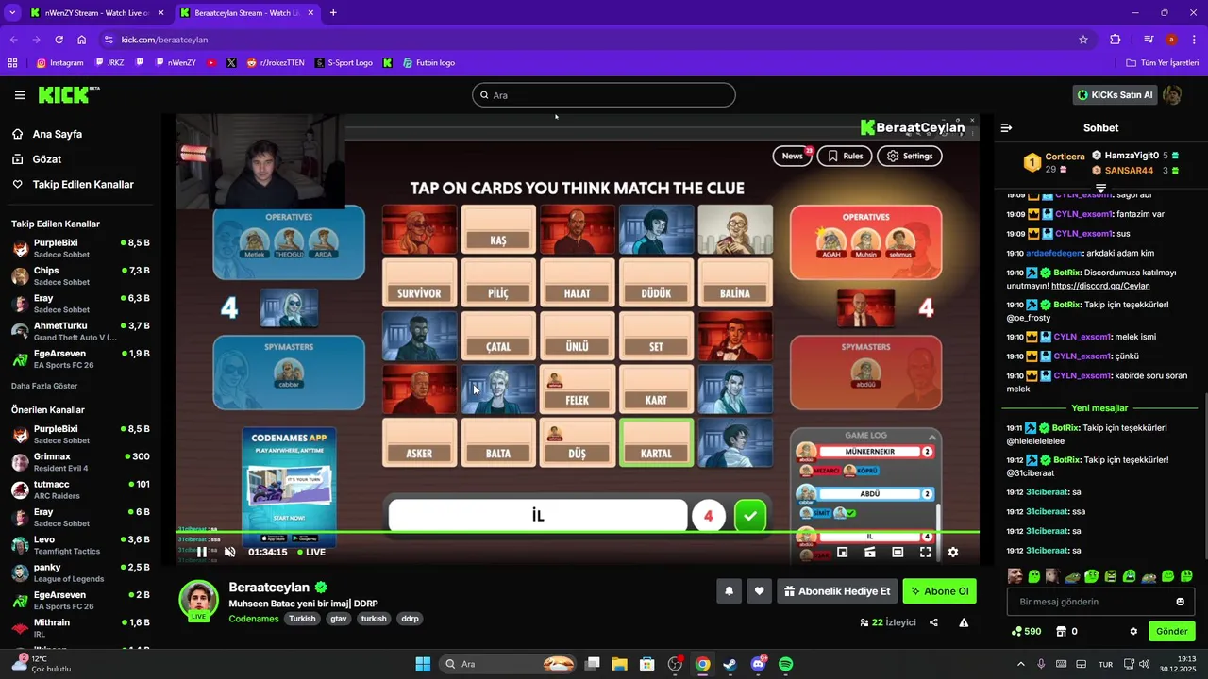Bookmark this page with star icon

click(x=1083, y=40)
